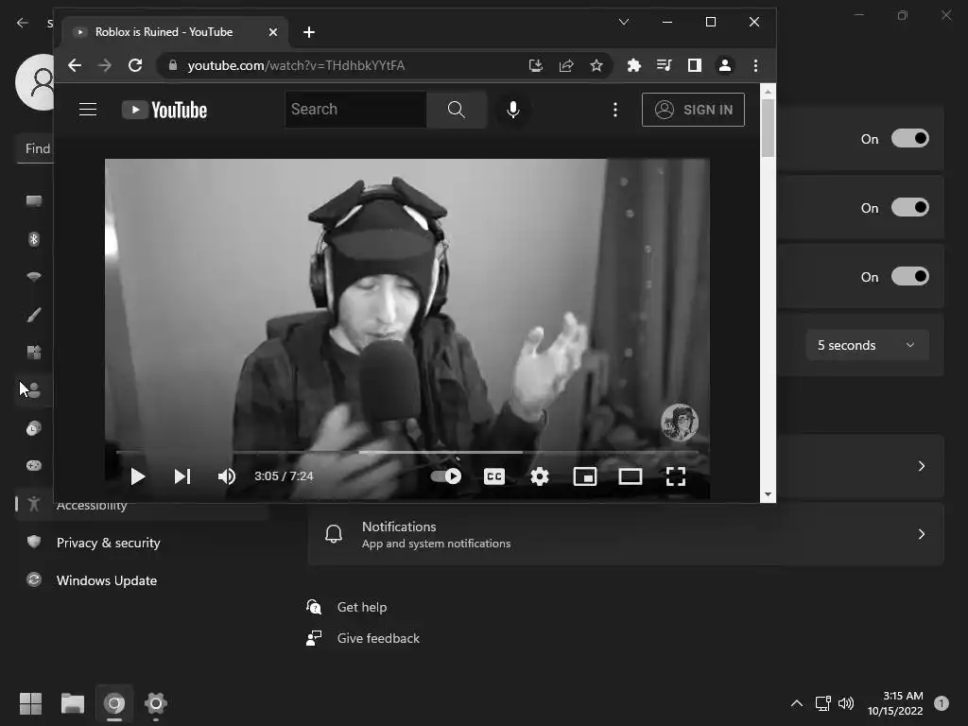Open Gaming sidebar icon in Settings
This screenshot has width=968, height=726.
point(34,466)
